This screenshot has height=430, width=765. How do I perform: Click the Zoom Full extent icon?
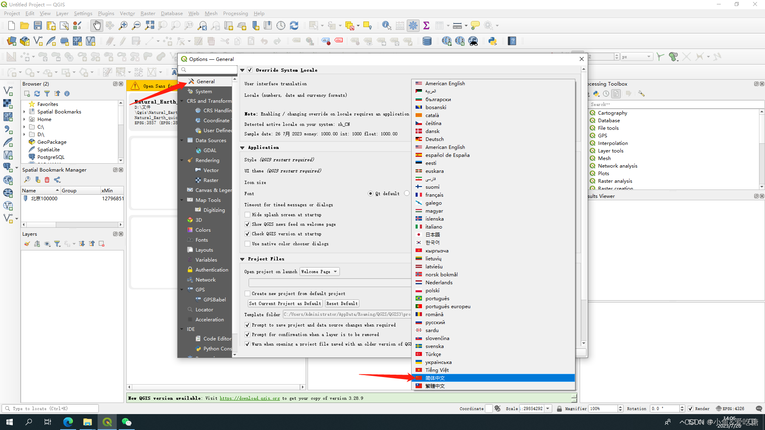(x=149, y=26)
